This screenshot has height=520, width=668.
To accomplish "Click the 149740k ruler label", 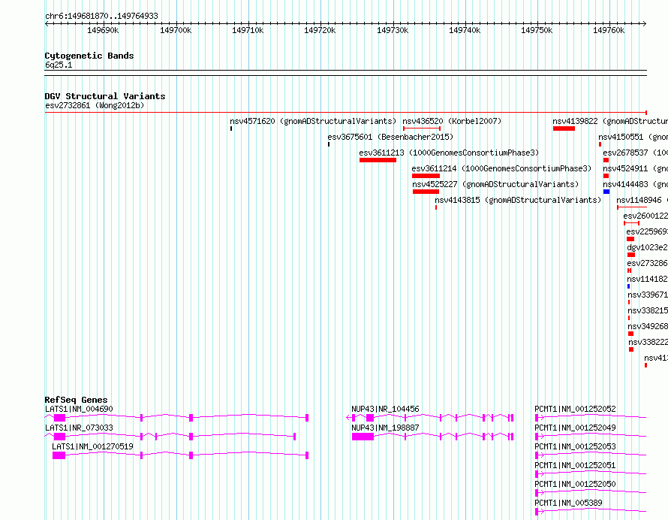I will [465, 30].
